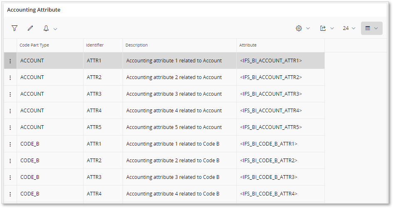Viewport: 393px width, 208px height.
Task: Click the pencil edit icon
Action: click(30, 28)
